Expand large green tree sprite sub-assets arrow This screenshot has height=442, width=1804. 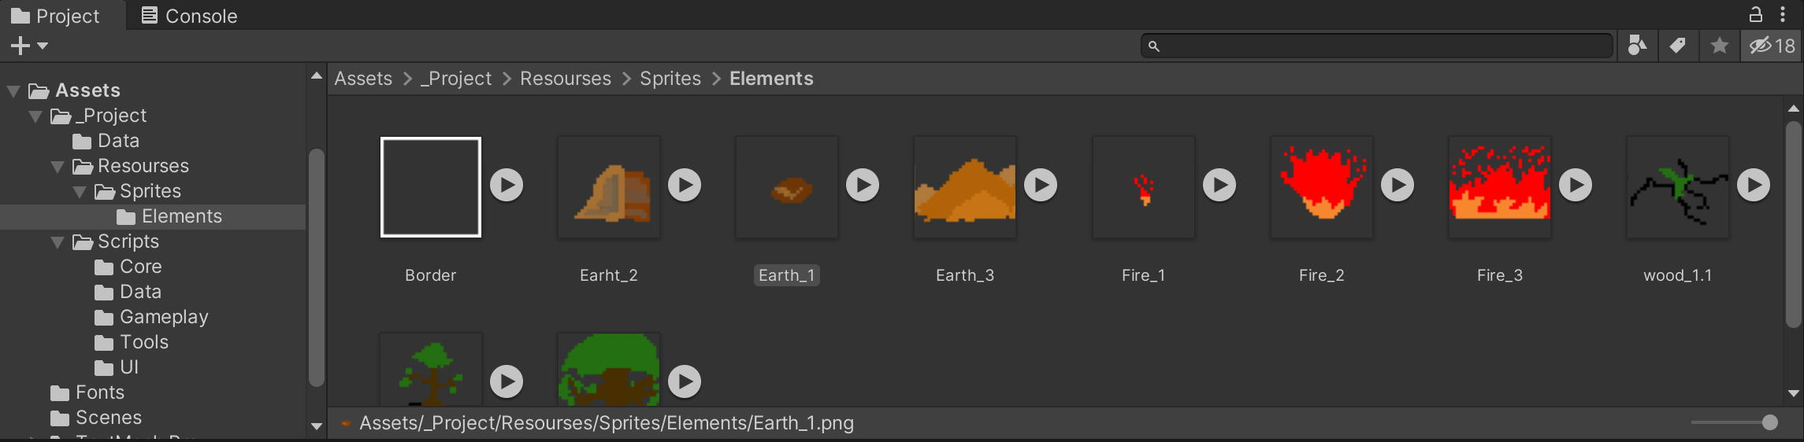[x=685, y=381]
